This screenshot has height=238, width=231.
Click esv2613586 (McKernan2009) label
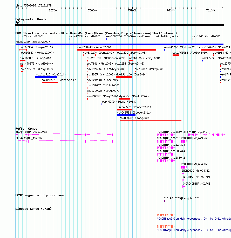click(106, 58)
